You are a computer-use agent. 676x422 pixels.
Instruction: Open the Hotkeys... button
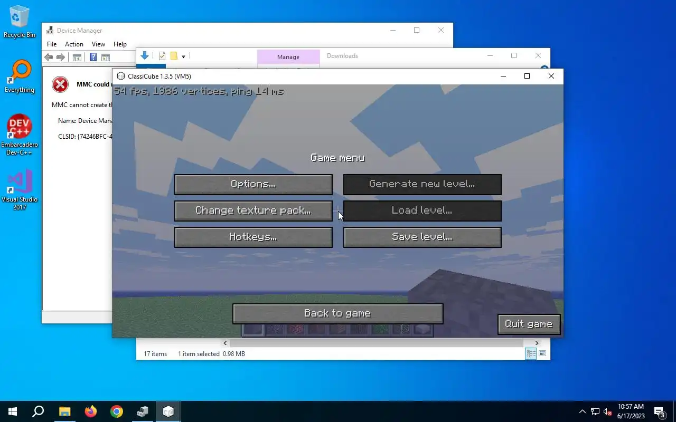(253, 237)
